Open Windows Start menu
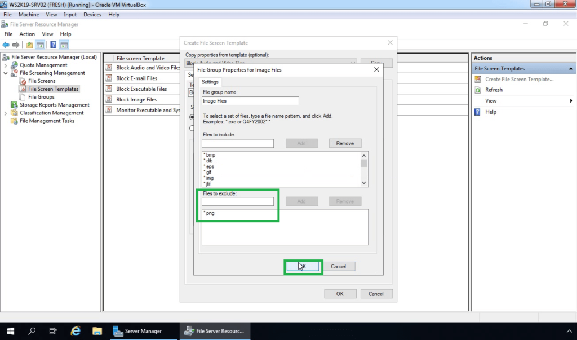The height and width of the screenshot is (340, 577). click(10, 331)
